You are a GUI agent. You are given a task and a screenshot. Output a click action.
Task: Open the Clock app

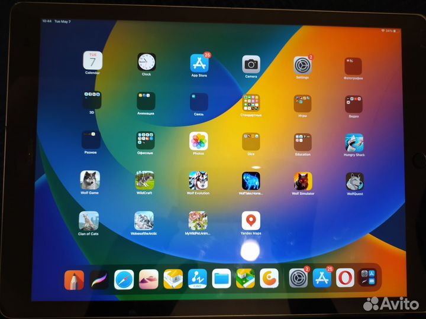pos(147,62)
